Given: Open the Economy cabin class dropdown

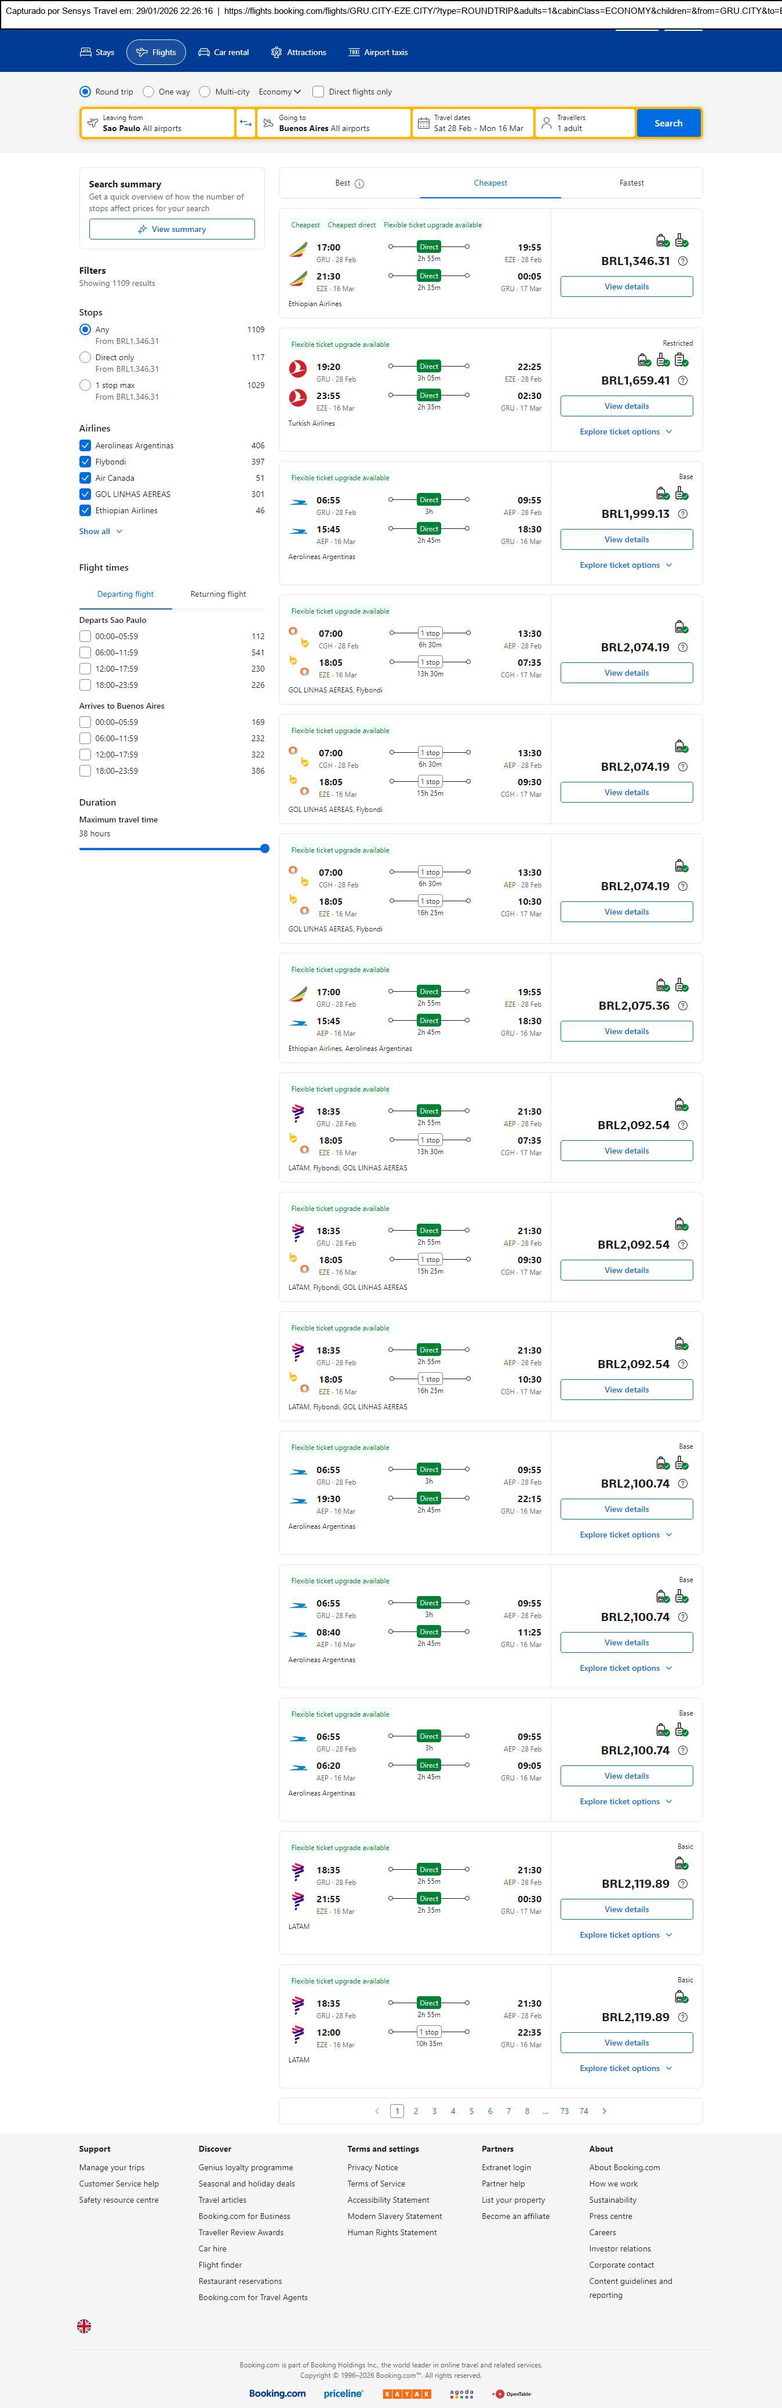Looking at the screenshot, I should click(279, 92).
